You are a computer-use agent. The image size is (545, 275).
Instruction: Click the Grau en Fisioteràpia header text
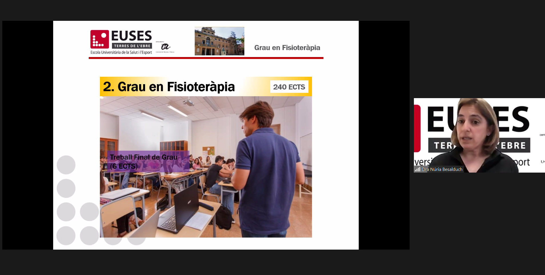click(287, 48)
